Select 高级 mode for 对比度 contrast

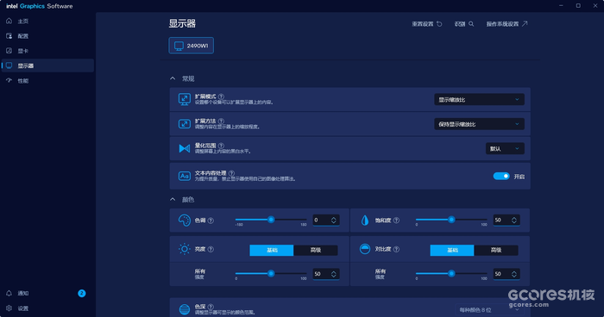coord(496,250)
